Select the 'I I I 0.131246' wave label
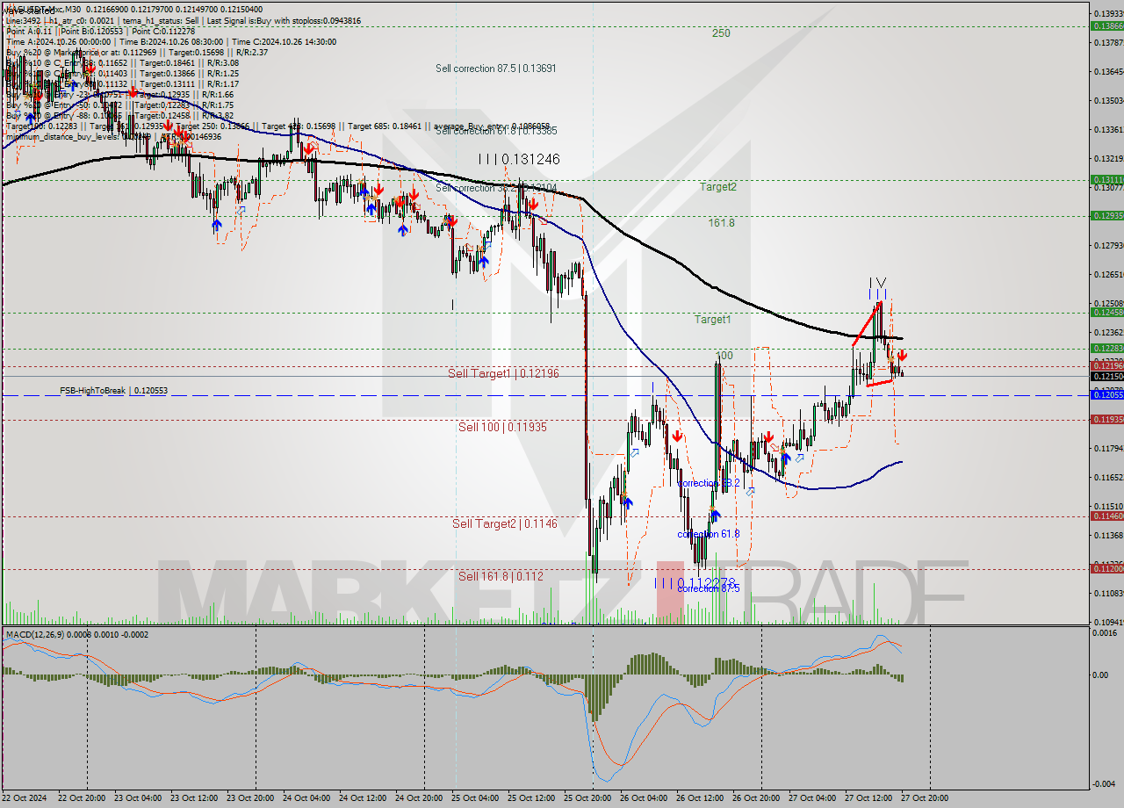Viewport: 1124px width, 808px height. [519, 159]
